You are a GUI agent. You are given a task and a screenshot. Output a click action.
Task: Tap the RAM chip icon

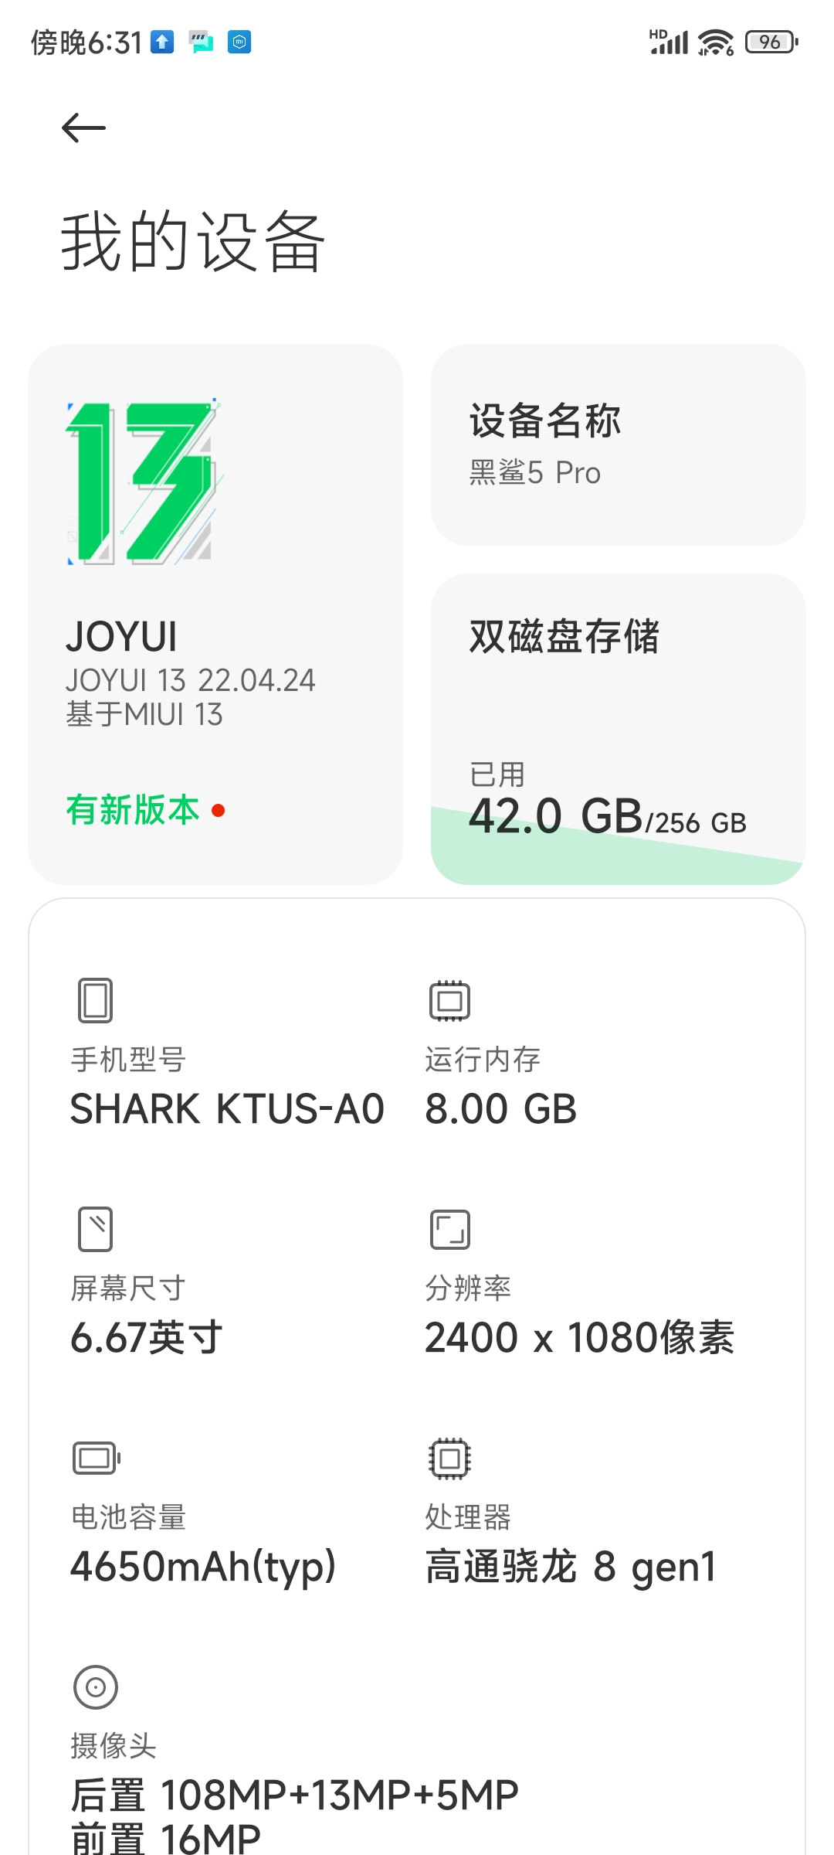[x=450, y=1001]
